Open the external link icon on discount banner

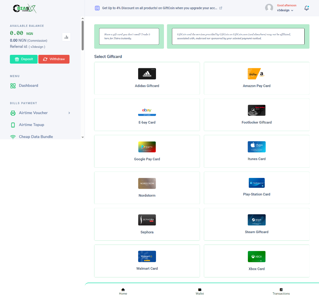point(220,8)
